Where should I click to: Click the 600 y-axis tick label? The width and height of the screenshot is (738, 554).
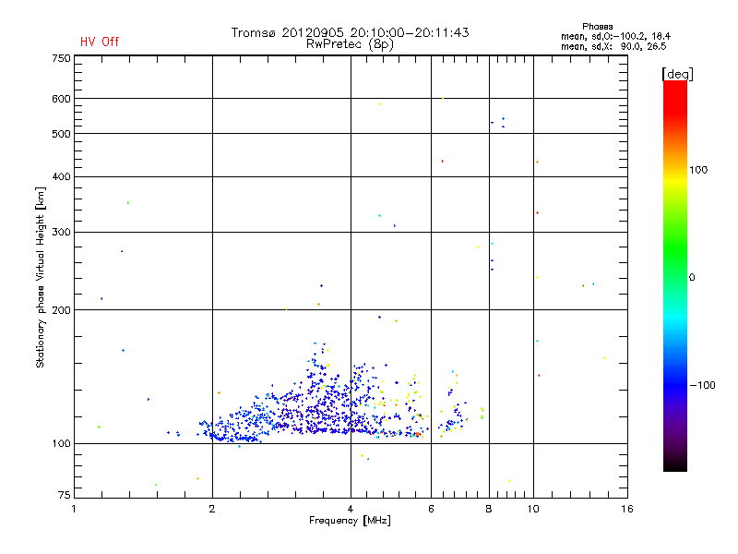61,99
